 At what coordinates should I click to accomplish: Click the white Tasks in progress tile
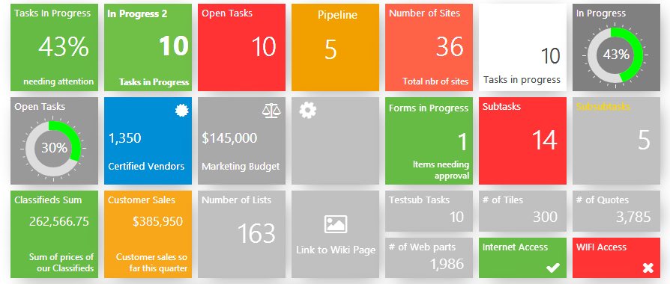point(522,47)
